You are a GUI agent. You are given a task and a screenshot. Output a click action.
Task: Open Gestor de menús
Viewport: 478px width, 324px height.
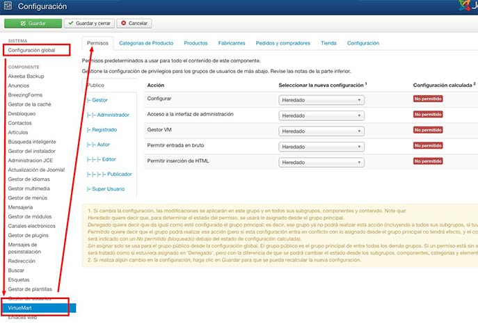pyautogui.click(x=28, y=198)
